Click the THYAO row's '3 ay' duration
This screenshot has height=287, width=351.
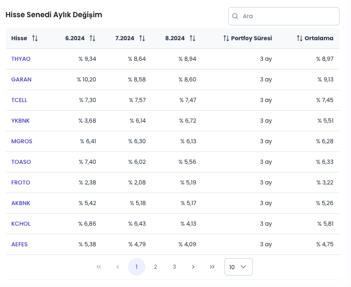(266, 59)
